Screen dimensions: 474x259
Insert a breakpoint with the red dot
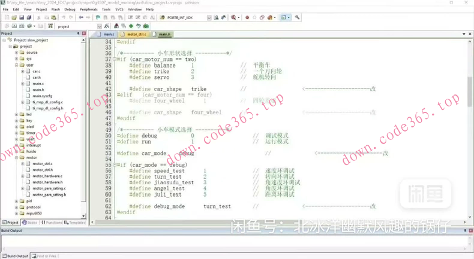[247, 17]
